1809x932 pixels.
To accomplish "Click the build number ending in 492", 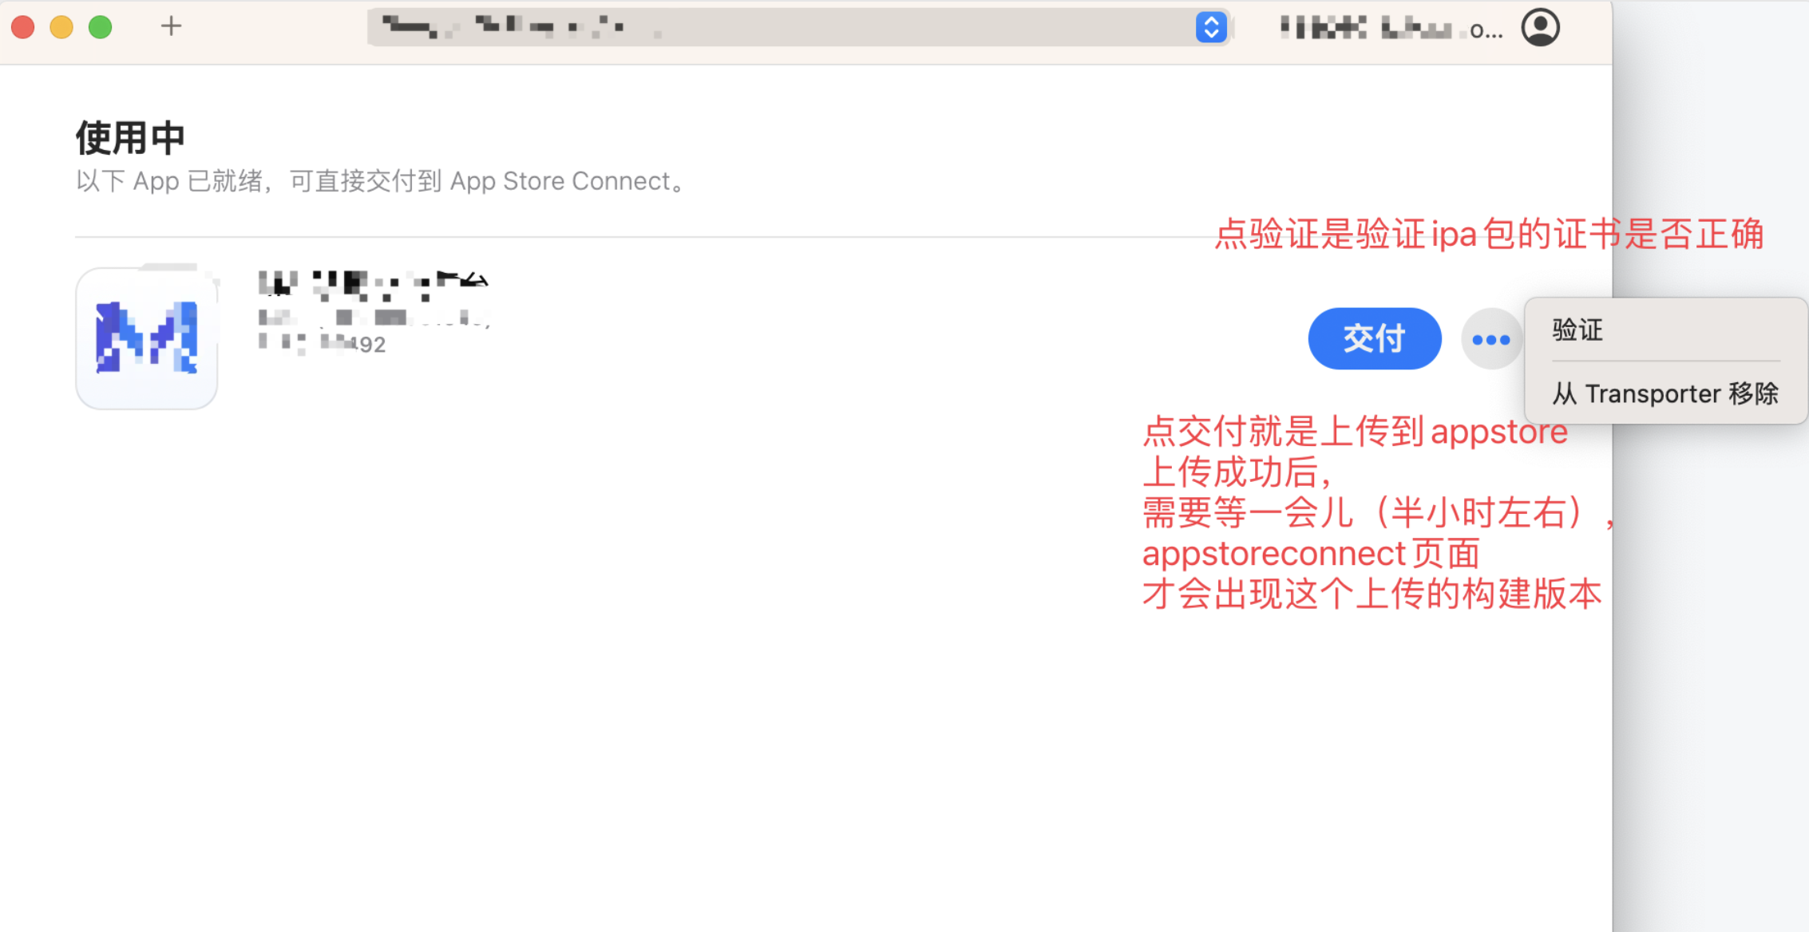I will [323, 344].
